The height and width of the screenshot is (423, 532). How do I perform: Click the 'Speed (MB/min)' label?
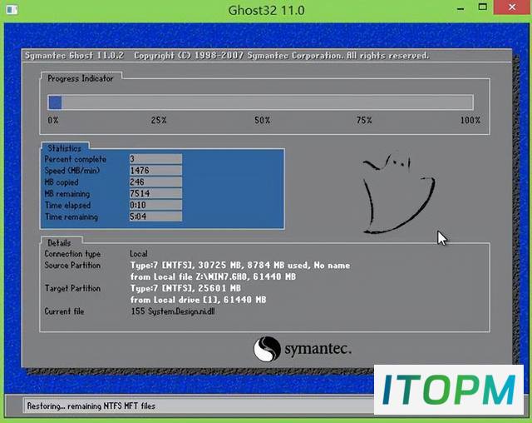pyautogui.click(x=72, y=171)
